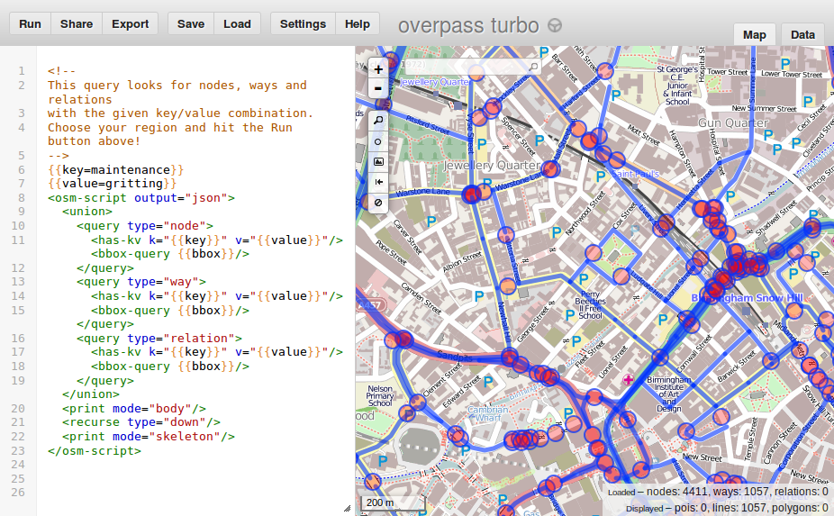Click the parking icon near Northwood Street
This screenshot has width=834, height=516.
(x=557, y=232)
